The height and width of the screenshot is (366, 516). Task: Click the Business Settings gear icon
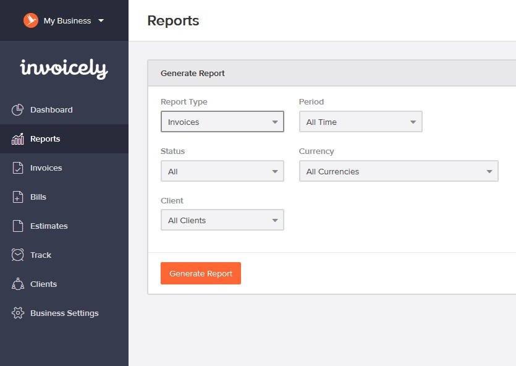click(x=18, y=313)
